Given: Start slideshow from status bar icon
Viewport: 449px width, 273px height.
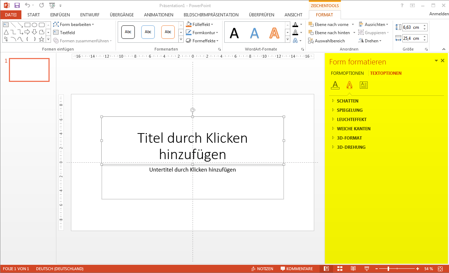Looking at the screenshot, I should click(x=366, y=269).
